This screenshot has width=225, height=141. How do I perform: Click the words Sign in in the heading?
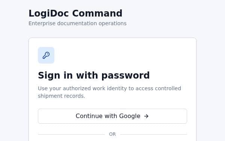55,76
